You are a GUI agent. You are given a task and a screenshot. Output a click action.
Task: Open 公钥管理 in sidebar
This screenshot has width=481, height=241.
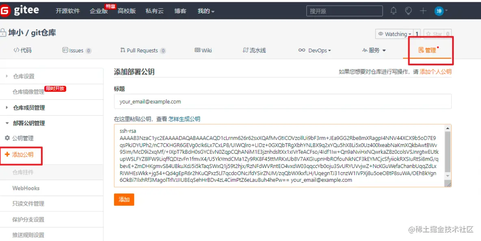pyautogui.click(x=23, y=138)
